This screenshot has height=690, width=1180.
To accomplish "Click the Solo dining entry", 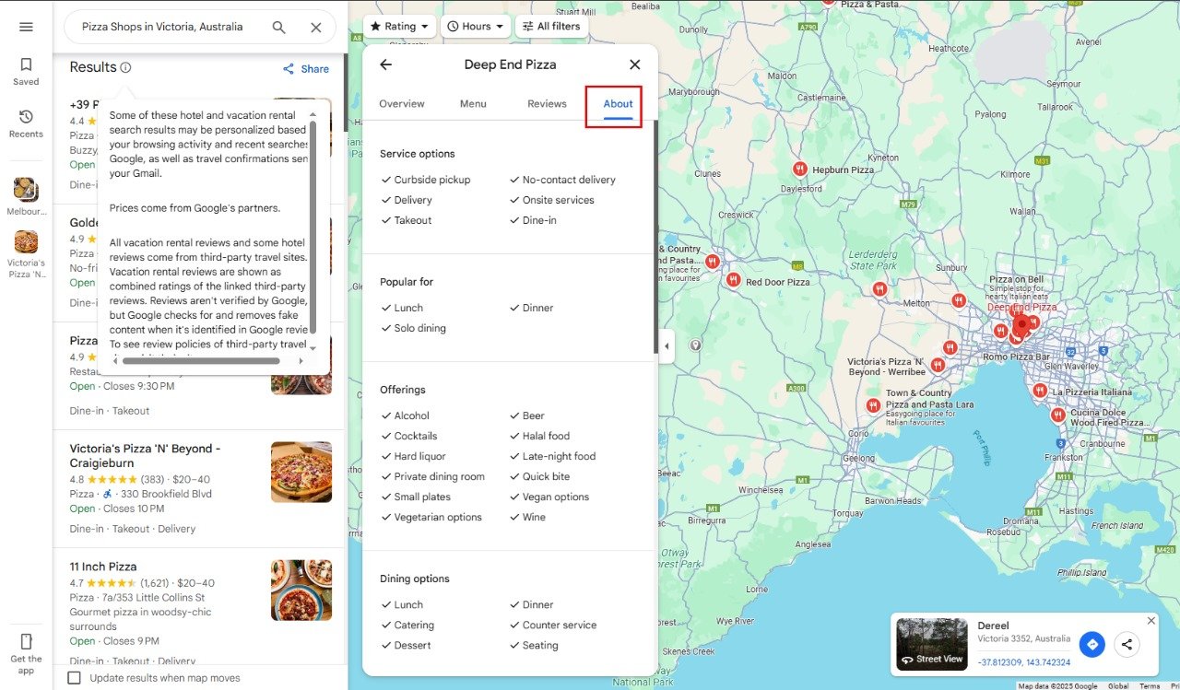I will point(413,328).
